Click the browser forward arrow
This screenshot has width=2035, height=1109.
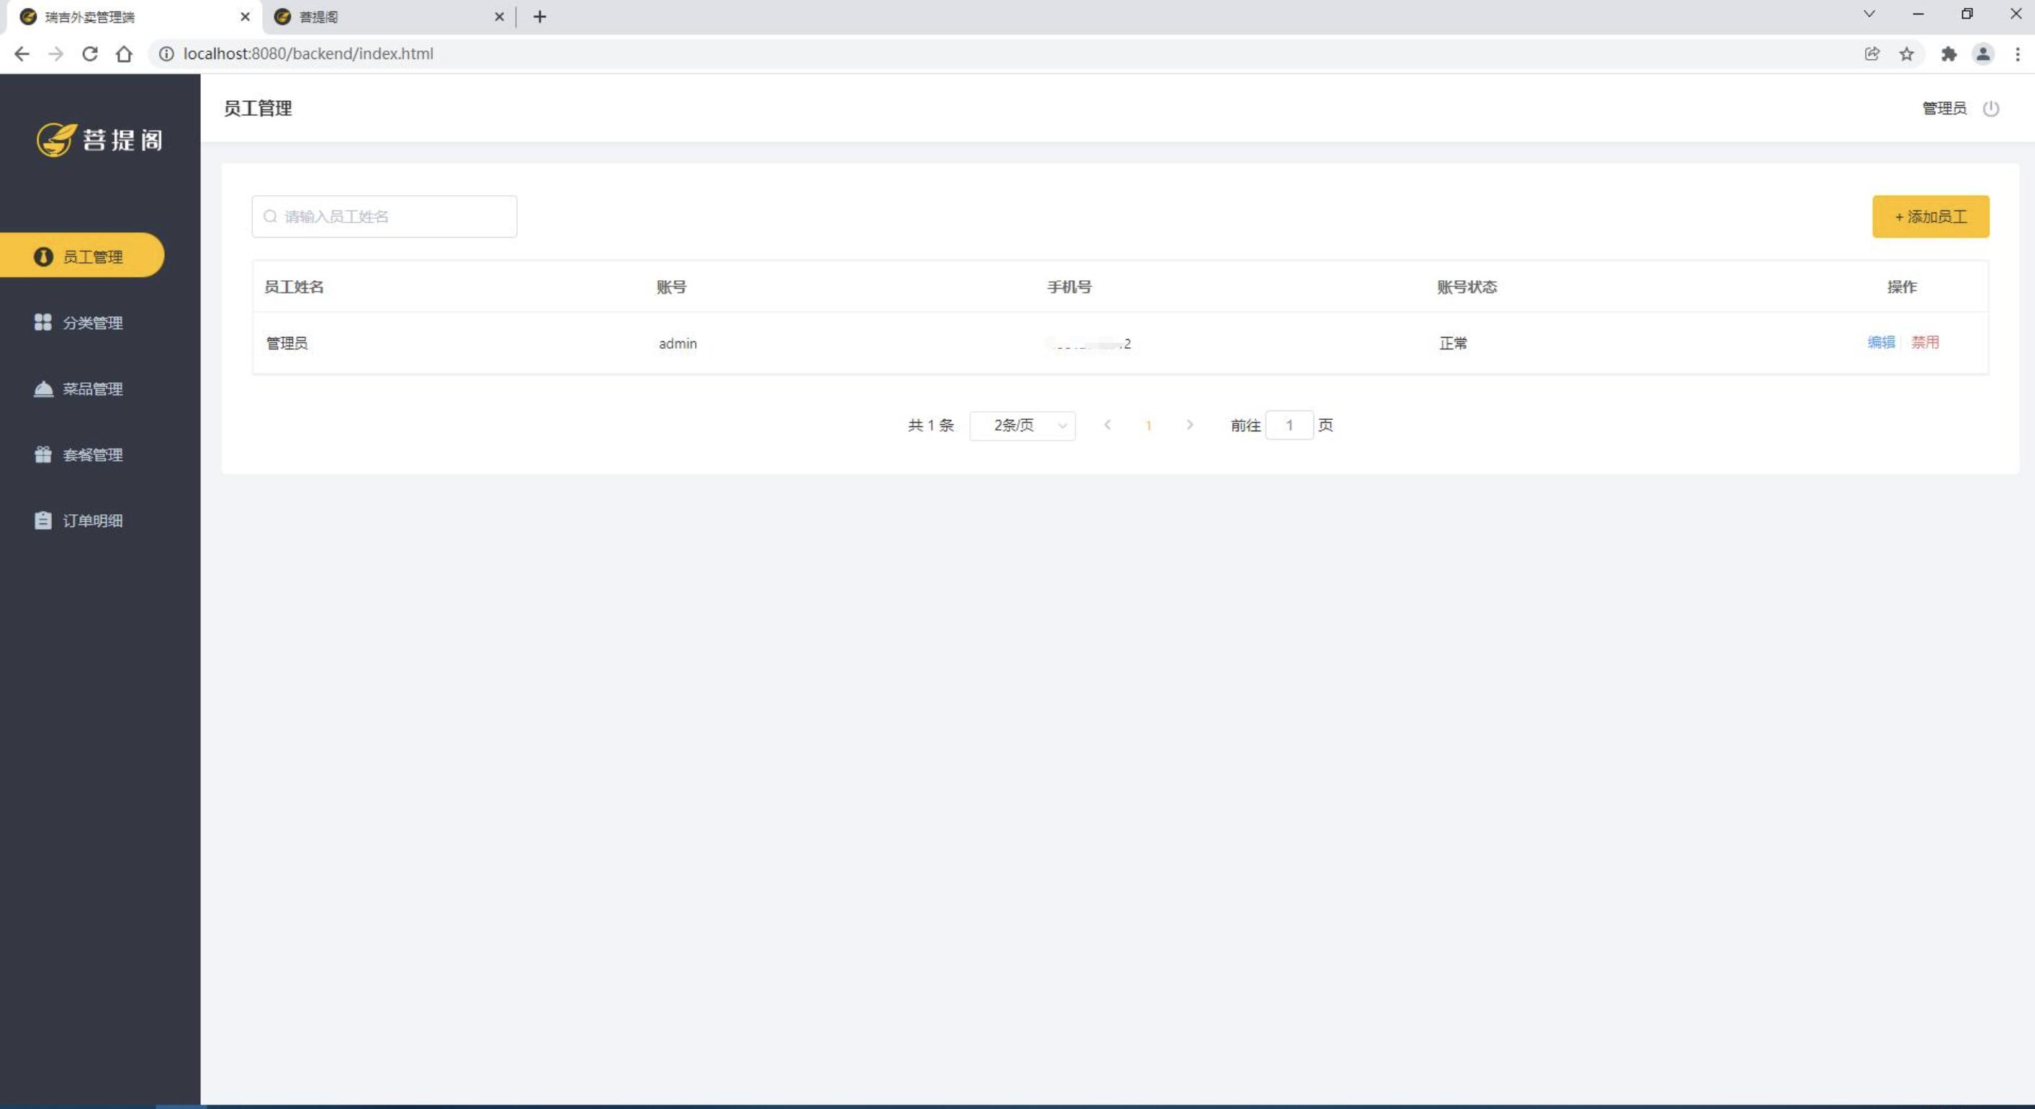55,54
